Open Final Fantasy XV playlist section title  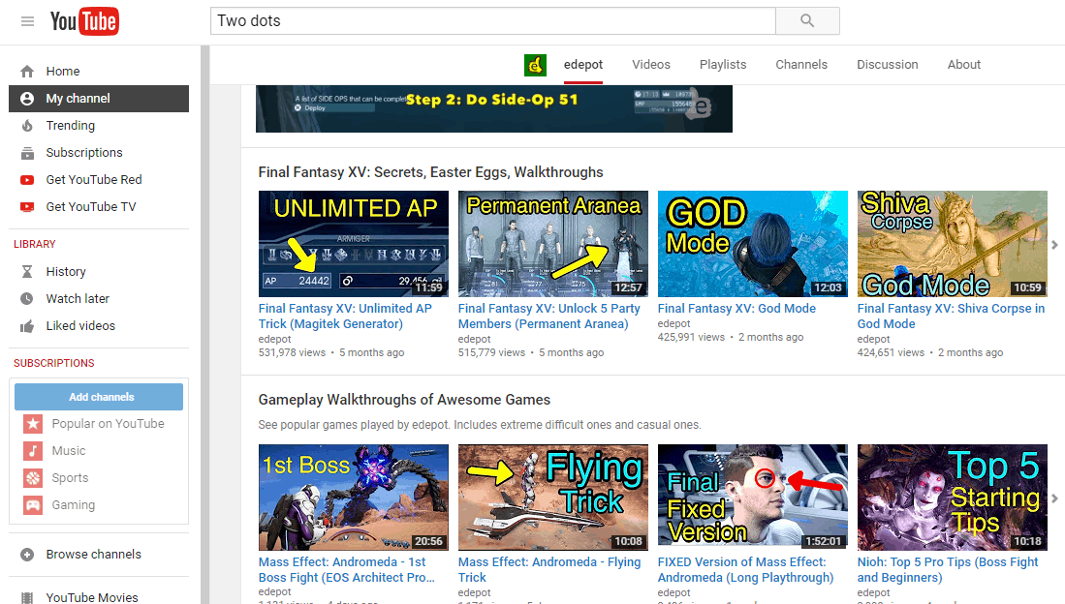[430, 172]
